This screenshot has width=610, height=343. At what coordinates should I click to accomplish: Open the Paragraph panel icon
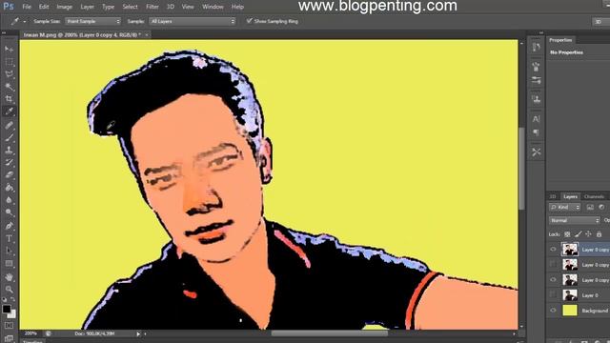click(x=536, y=132)
